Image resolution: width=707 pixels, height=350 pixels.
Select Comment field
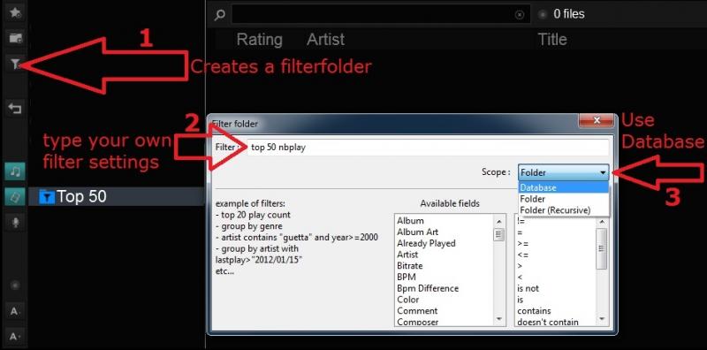(417, 311)
